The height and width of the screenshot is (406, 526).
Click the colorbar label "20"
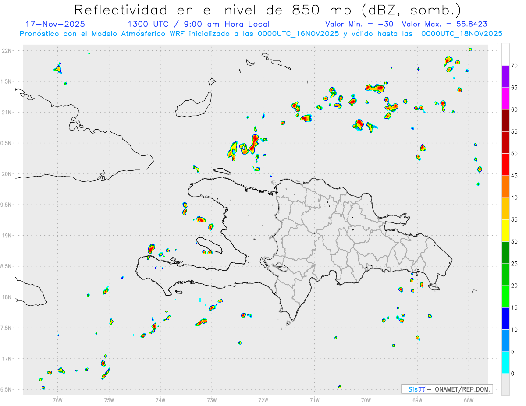[514, 286]
